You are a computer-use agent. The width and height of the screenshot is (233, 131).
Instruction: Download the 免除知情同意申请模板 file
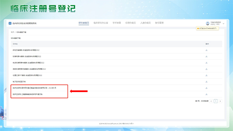[207, 69]
